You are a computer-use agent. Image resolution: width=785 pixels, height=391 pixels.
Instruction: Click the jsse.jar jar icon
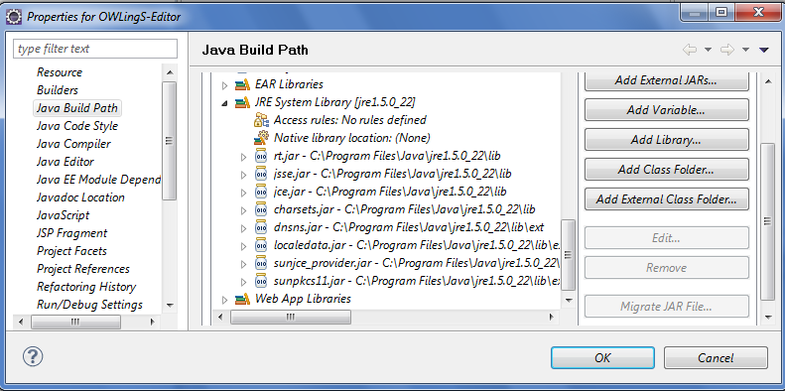click(261, 174)
